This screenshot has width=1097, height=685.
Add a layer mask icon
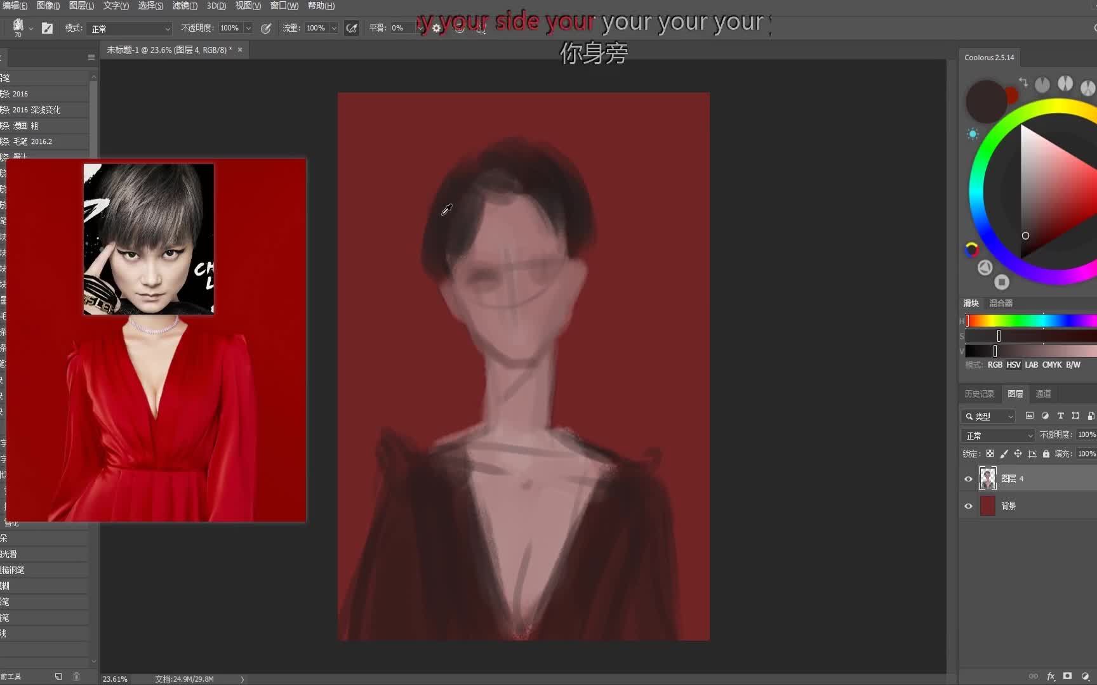[x=1068, y=676]
